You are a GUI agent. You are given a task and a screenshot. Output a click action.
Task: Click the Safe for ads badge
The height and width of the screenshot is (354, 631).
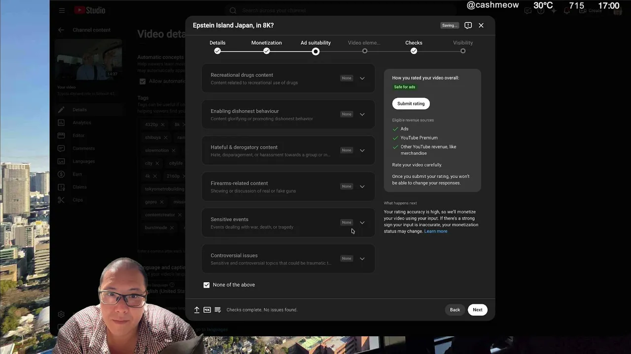[x=405, y=87]
